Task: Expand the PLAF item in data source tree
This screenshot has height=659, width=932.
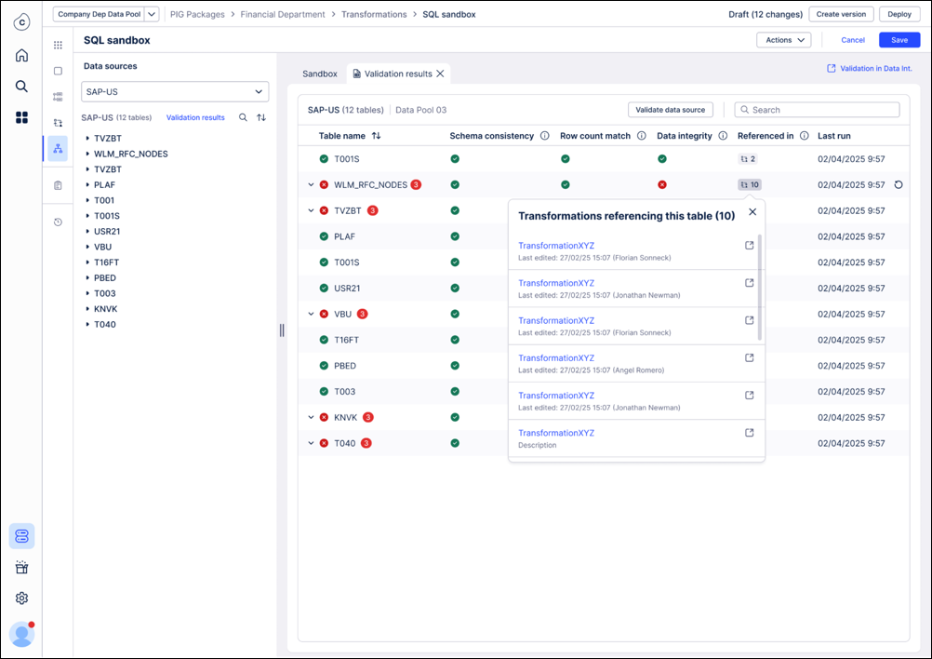Action: click(x=87, y=185)
